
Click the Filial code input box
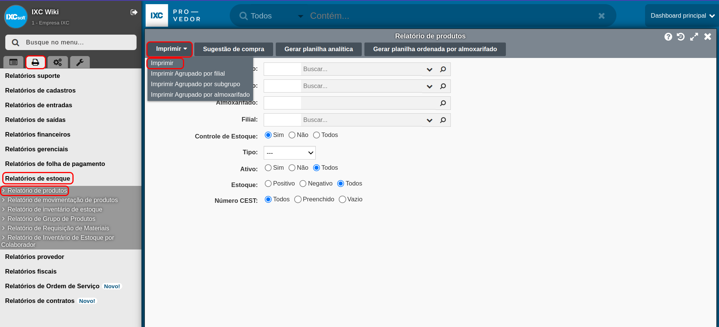(x=283, y=120)
